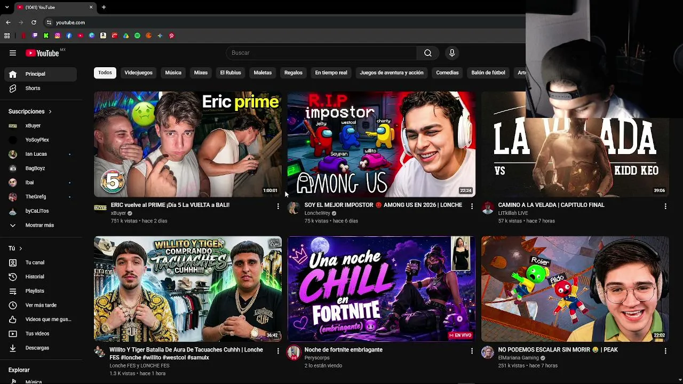Open options menu for Among Us impostor video
The width and height of the screenshot is (683, 384).
pyautogui.click(x=472, y=206)
